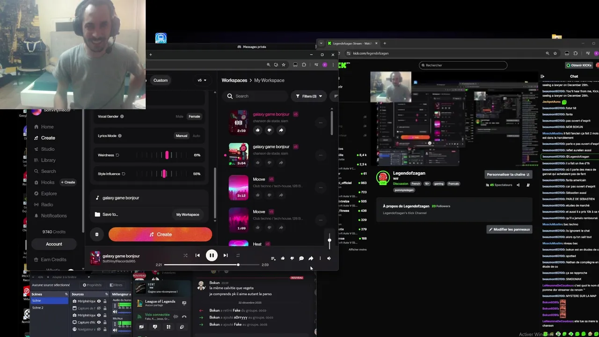
Task: Open a new tab in Kick browser window
Action: point(385,44)
